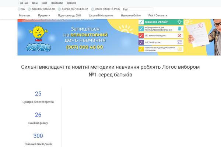Image resolution: width=221 pixels, height=147 pixels.
Task: Click blue checkmark beside поглибленого вивчення
Action: point(141,29)
